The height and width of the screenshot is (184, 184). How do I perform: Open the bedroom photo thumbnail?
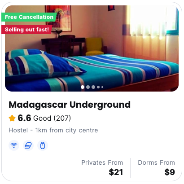click(92, 48)
